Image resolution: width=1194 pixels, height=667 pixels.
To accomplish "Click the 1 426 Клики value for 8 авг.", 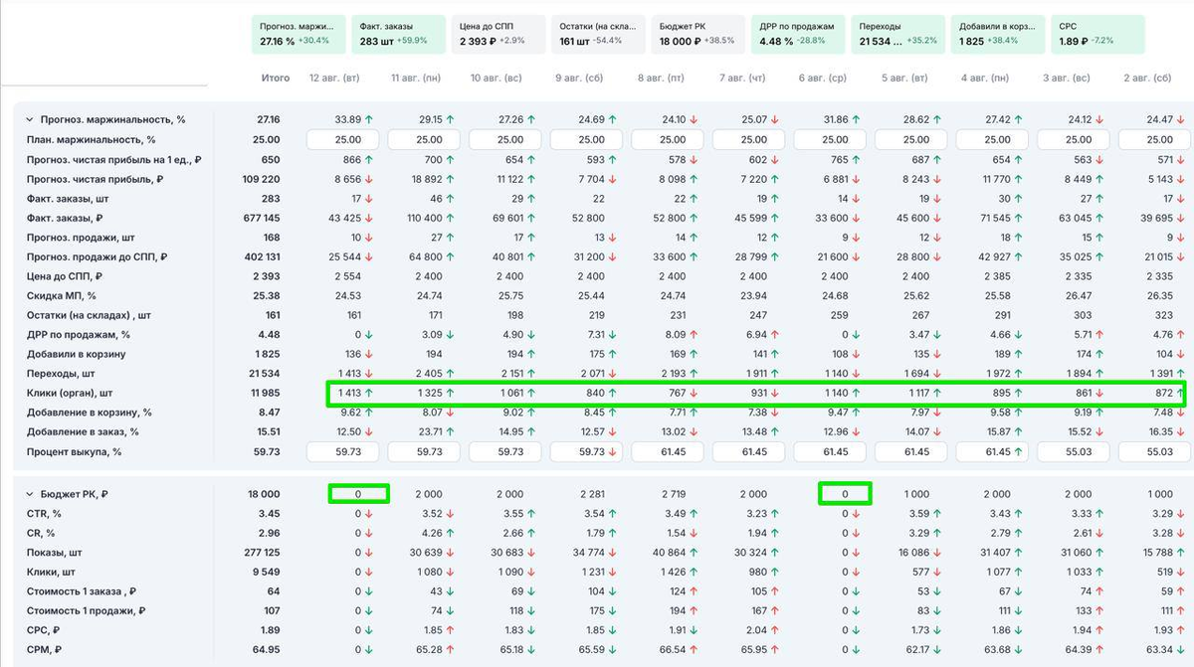I will [x=674, y=573].
